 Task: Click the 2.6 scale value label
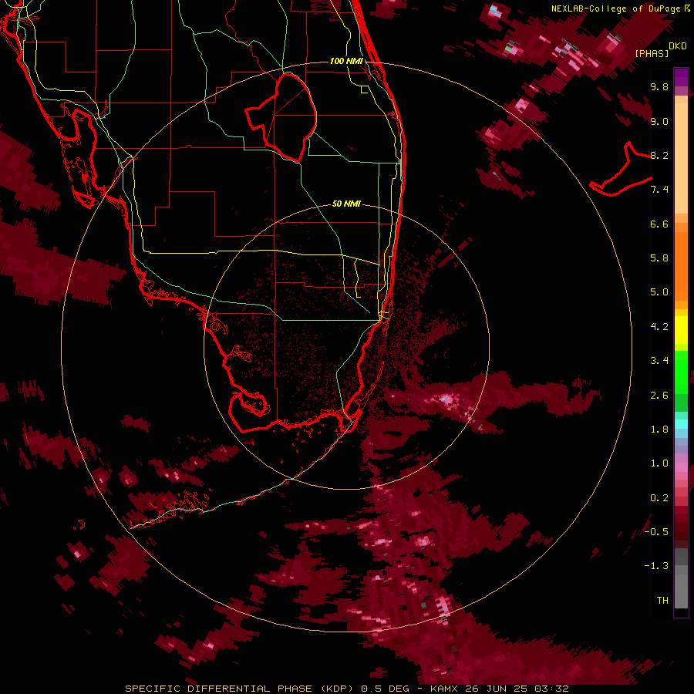[659, 396]
